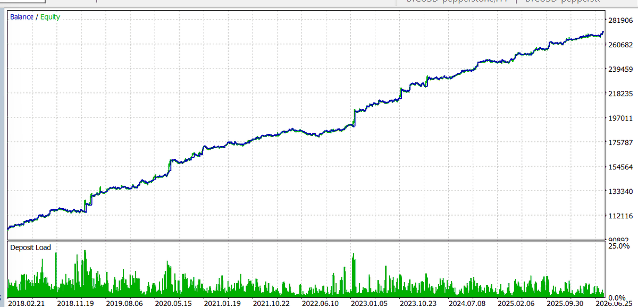This screenshot has height=307, width=638.
Task: Click the 2025.09.30 date label
Action: coord(565,303)
